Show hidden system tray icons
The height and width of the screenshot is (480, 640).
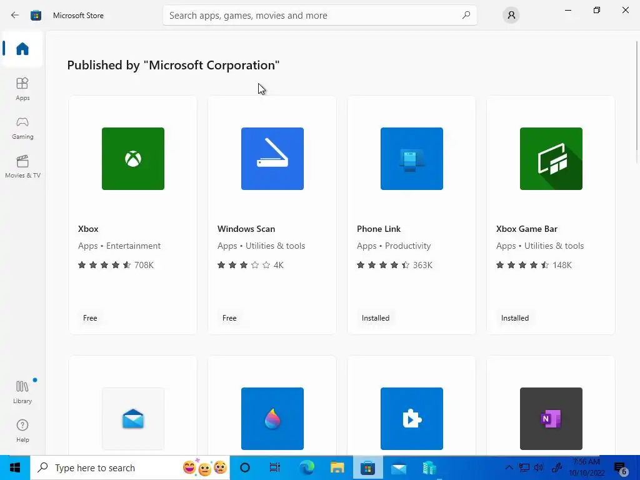point(509,467)
